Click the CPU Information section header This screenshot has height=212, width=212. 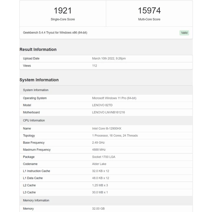click(106, 120)
